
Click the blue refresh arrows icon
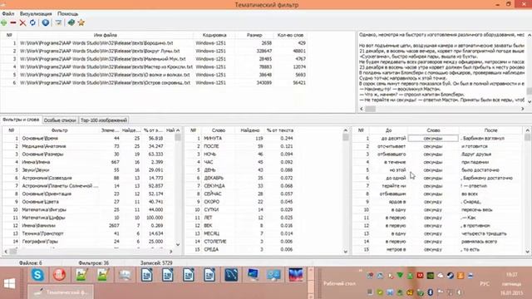tap(32, 22)
